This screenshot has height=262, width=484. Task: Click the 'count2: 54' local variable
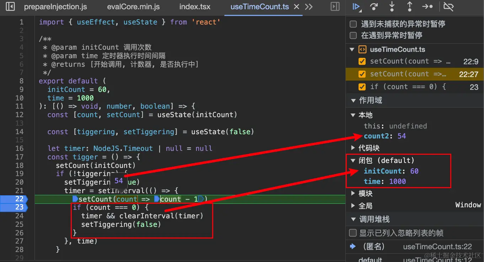pyautogui.click(x=385, y=136)
